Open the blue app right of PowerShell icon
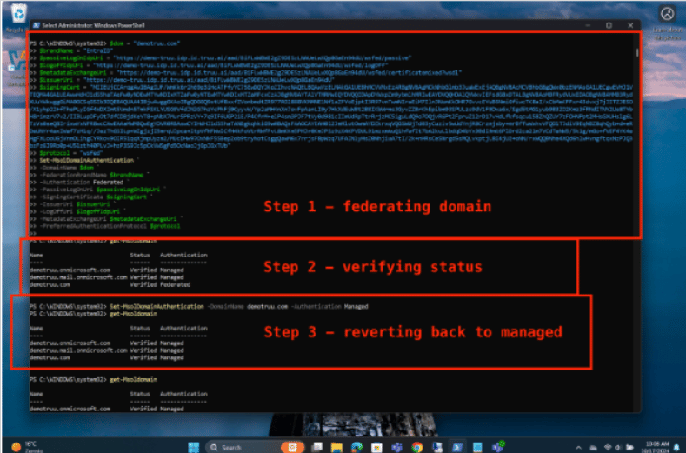686x453 pixels. 477,447
